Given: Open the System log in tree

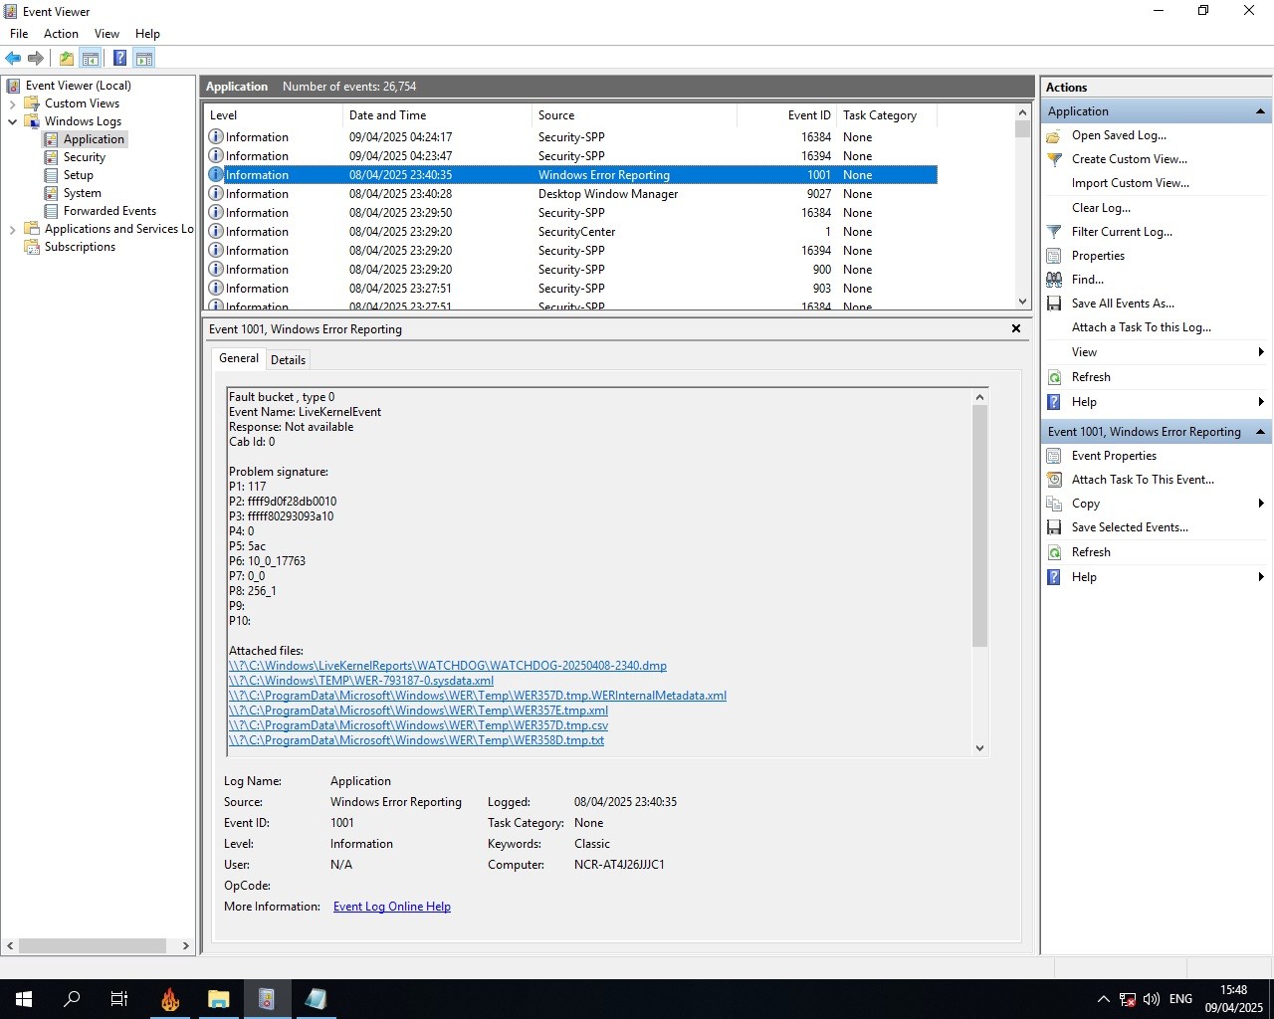Looking at the screenshot, I should click(83, 193).
